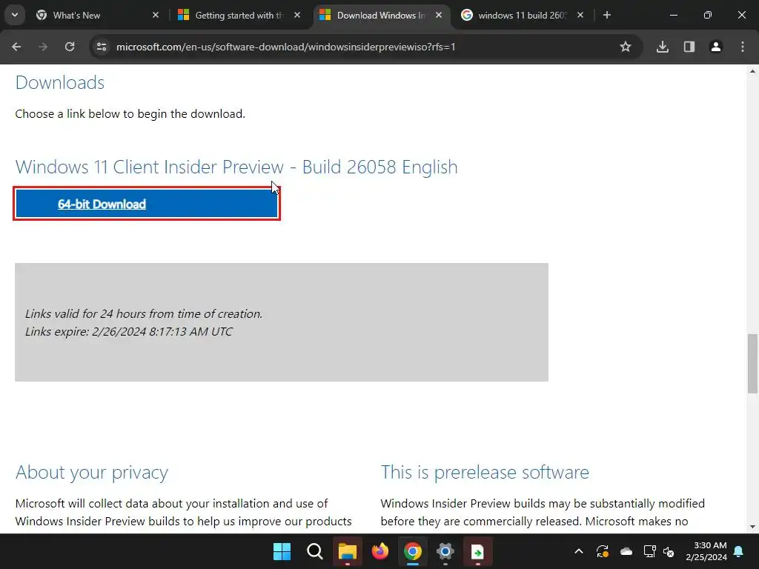Close the Getting started tab
The width and height of the screenshot is (759, 569).
point(297,15)
